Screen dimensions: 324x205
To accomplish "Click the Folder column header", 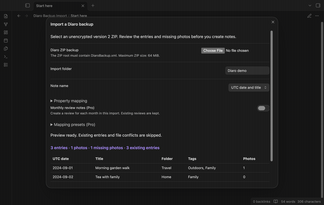I will pyautogui.click(x=167, y=159).
